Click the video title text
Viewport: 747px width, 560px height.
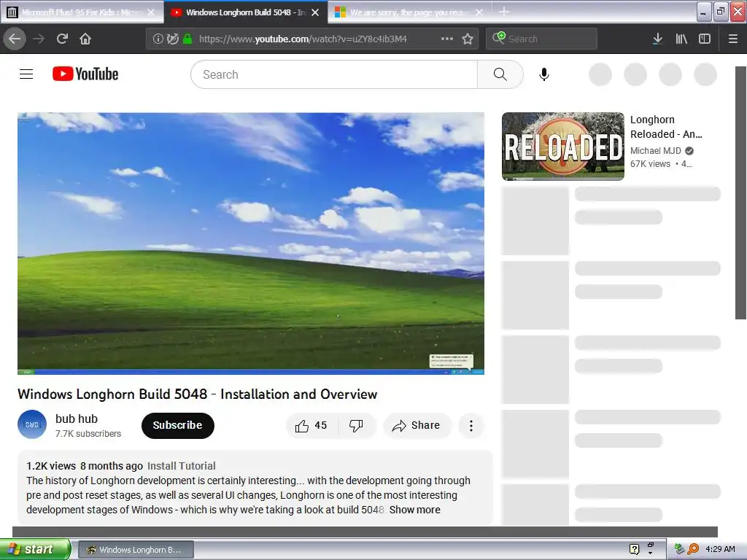click(197, 394)
